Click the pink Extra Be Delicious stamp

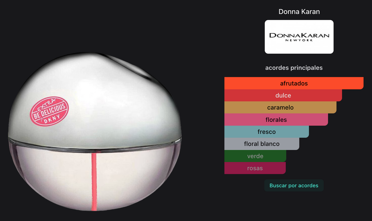coord(49,111)
